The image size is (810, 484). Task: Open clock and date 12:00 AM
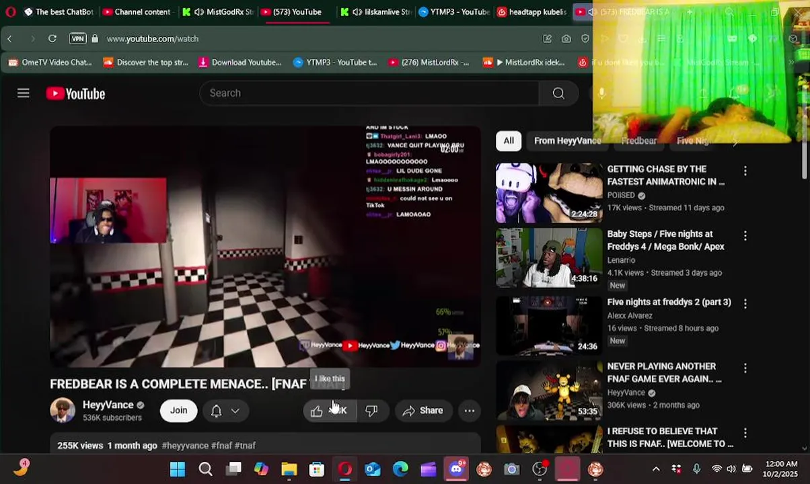pos(782,469)
